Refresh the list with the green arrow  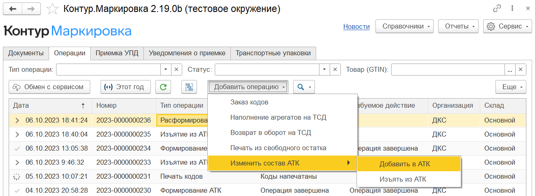click(x=163, y=87)
